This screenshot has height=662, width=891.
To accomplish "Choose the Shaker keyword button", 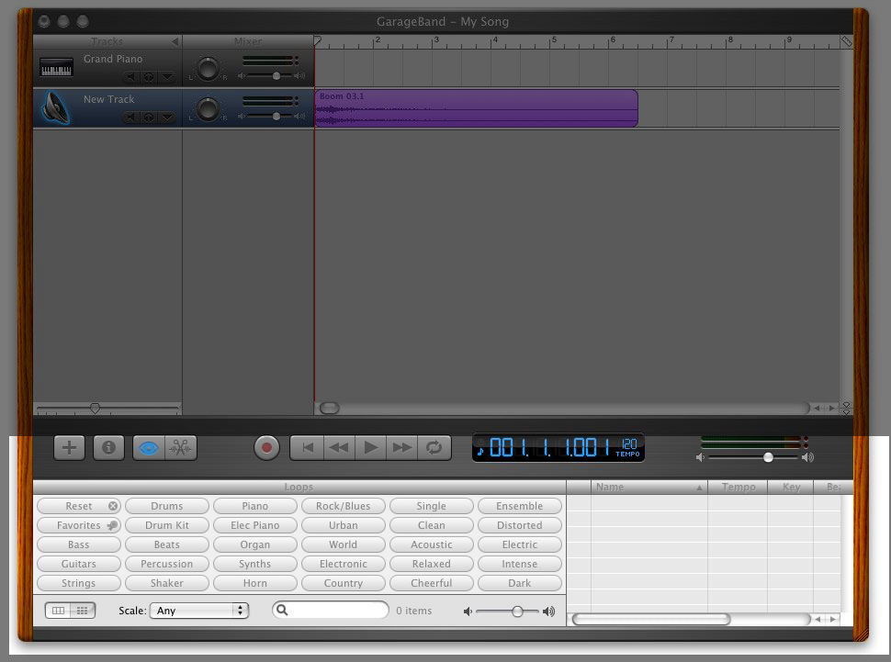I will tap(167, 583).
